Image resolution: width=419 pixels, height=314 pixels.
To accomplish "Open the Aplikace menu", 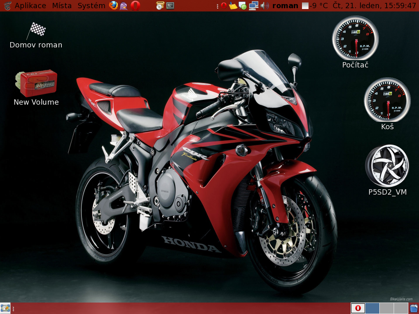I will pyautogui.click(x=30, y=6).
